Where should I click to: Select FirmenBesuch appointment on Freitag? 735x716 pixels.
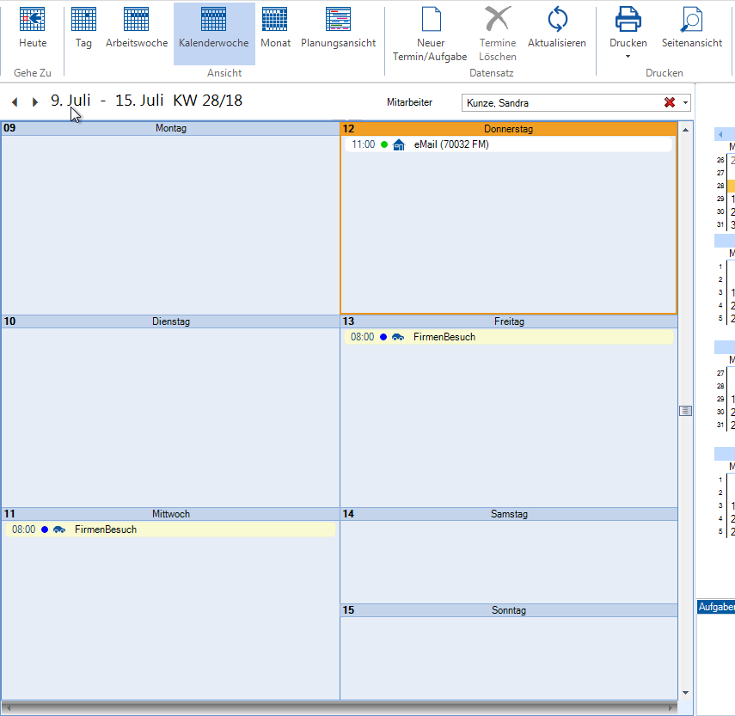[x=444, y=337]
